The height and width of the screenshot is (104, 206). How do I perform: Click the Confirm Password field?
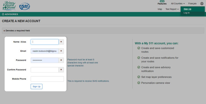pos(45,70)
